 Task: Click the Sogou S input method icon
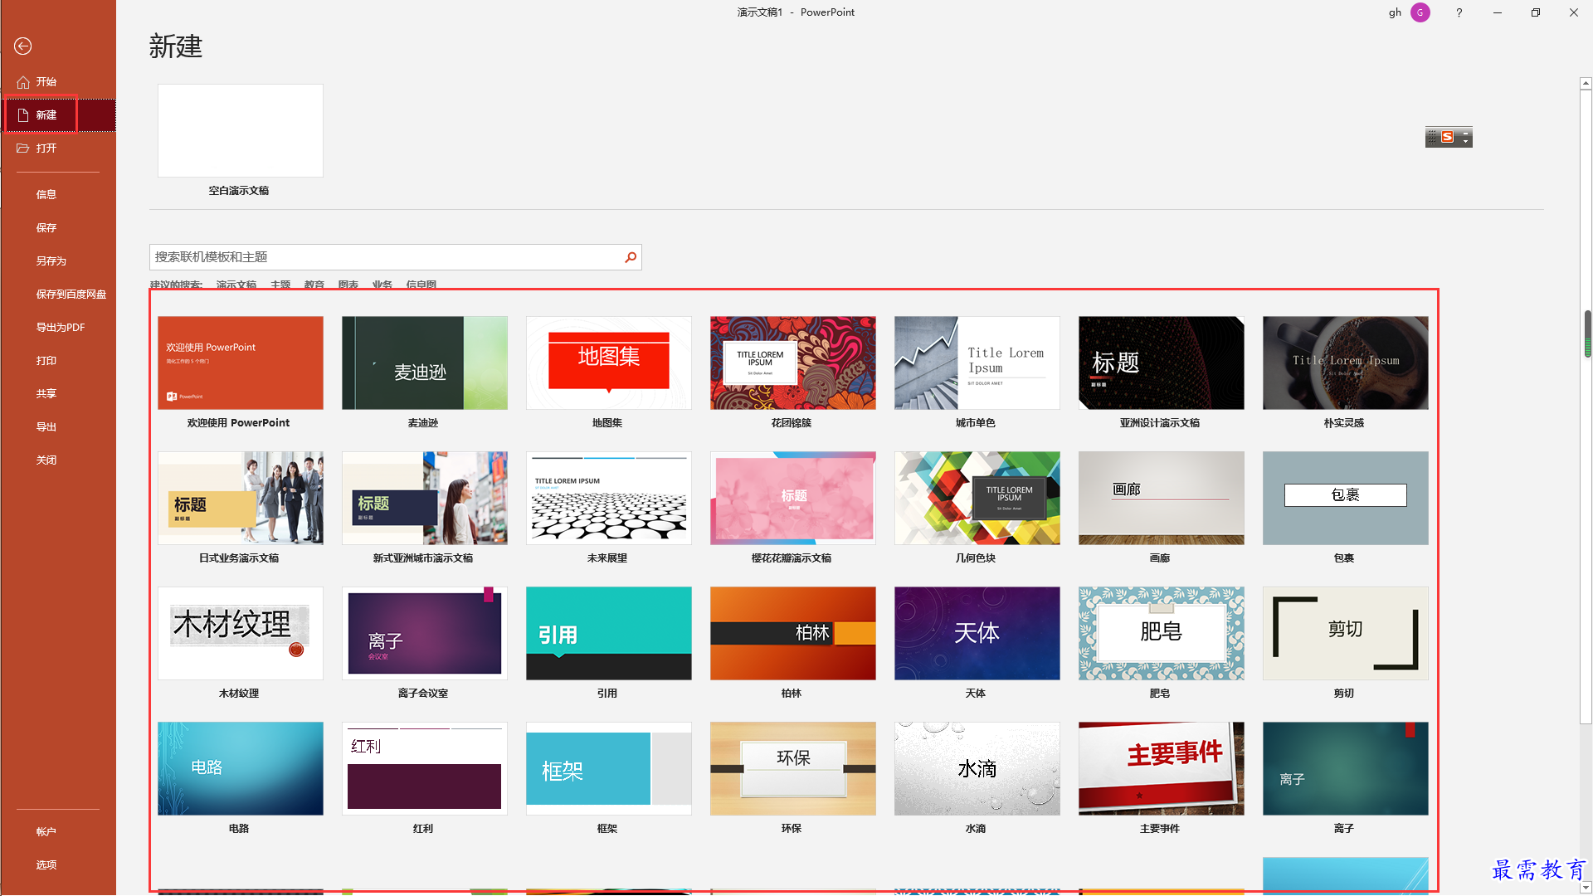click(1448, 137)
